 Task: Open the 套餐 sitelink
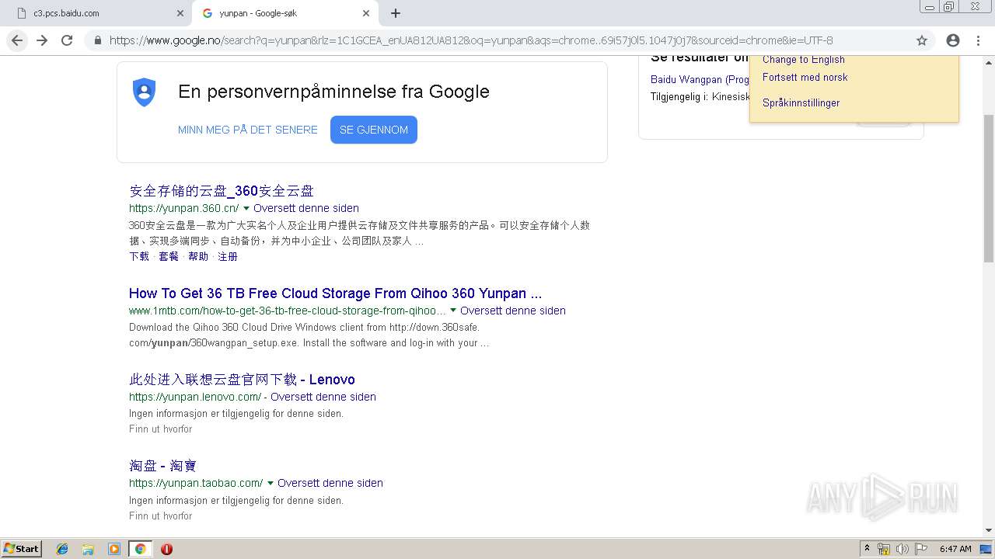pyautogui.click(x=169, y=256)
